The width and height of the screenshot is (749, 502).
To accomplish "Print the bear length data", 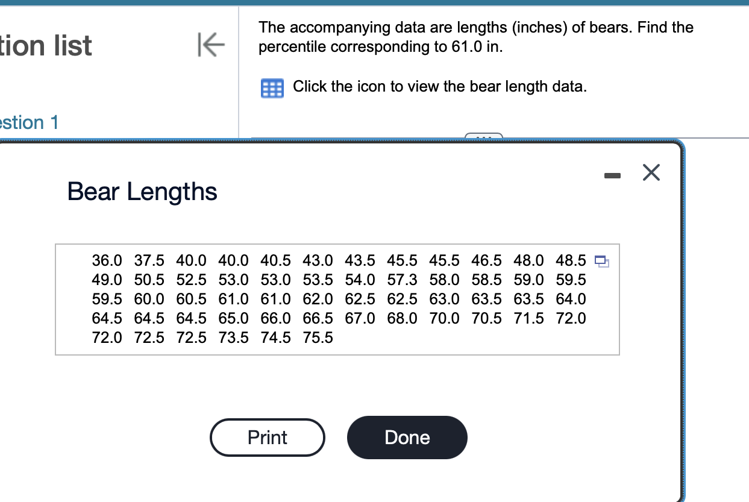I will tap(267, 438).
